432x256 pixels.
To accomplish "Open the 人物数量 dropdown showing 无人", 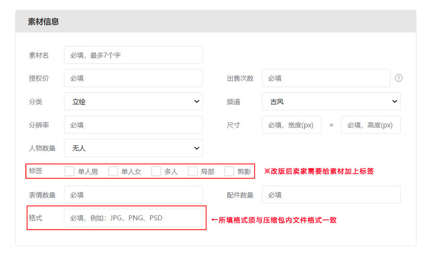I will (x=133, y=148).
